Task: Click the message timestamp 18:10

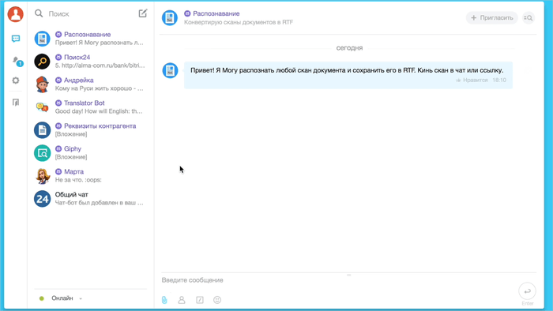Action: click(499, 81)
